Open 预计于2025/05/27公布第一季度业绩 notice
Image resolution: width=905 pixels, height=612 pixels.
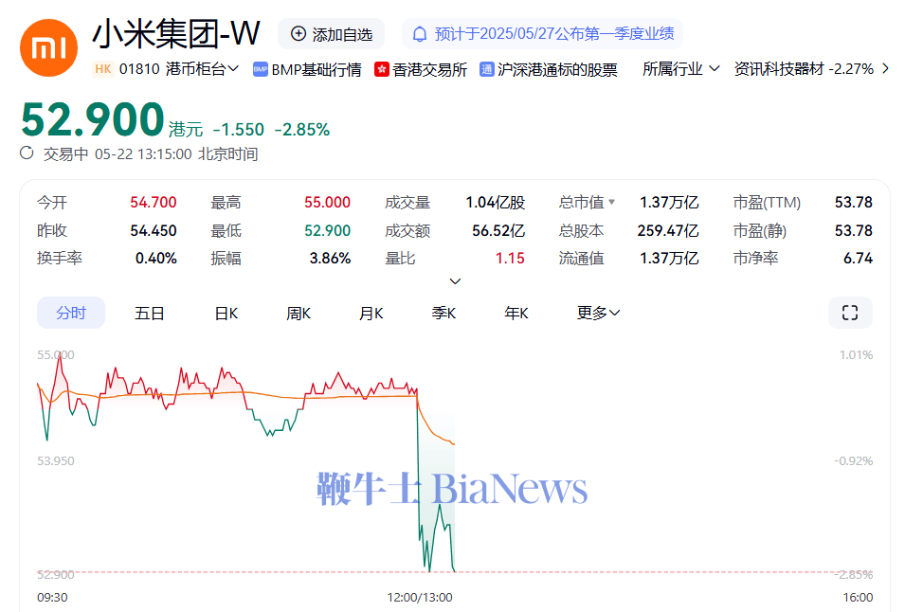(542, 34)
